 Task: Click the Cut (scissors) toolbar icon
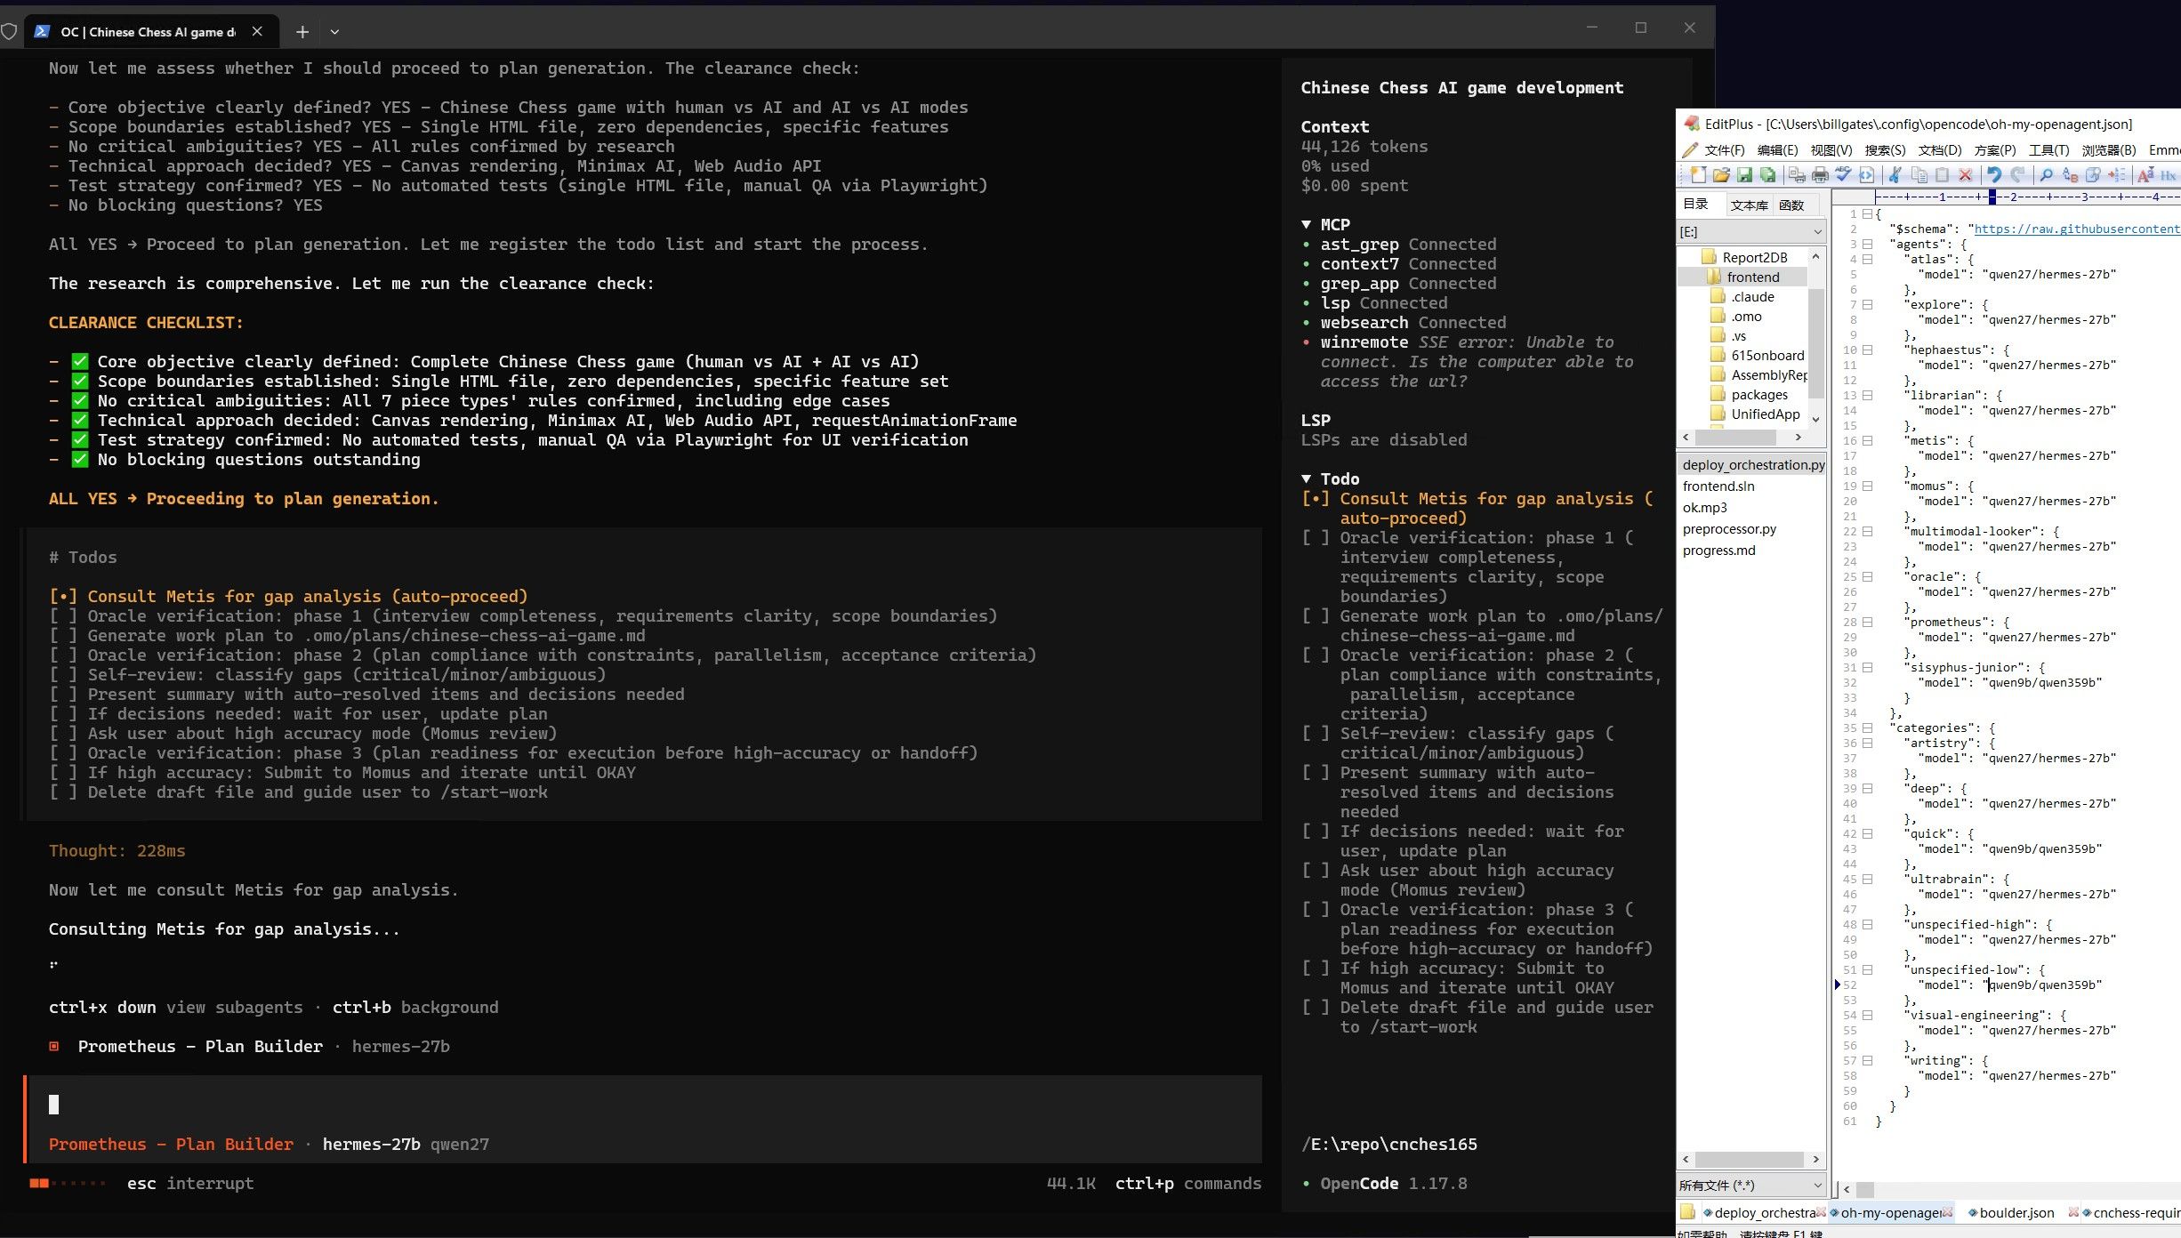(x=1895, y=175)
